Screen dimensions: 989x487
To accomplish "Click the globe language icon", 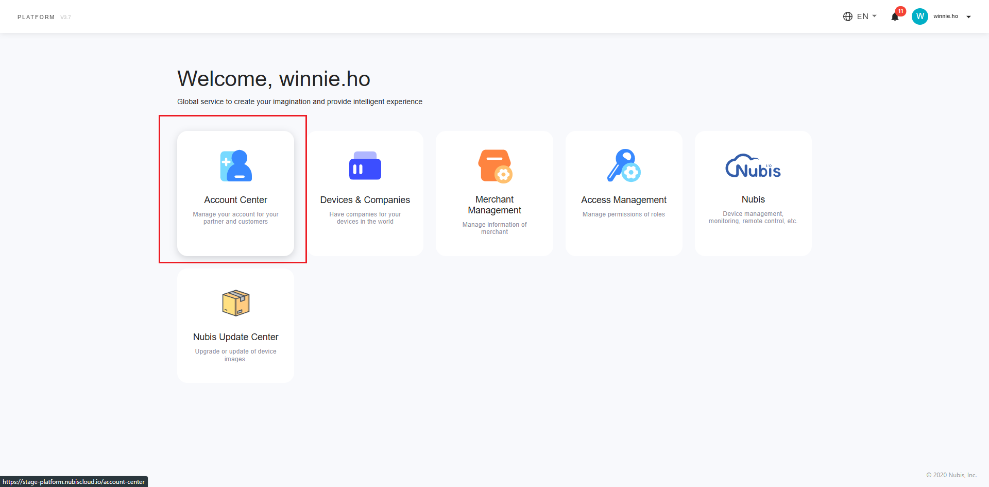I will pos(848,16).
